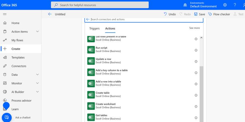This screenshot has height=122, width=245.
Task: Click the info icon for Update a row
Action: pyautogui.click(x=196, y=62)
